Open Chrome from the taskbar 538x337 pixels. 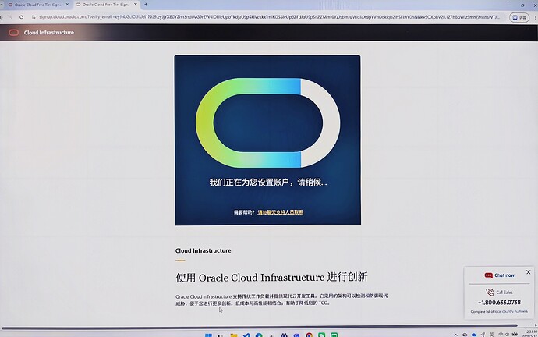tap(309, 335)
